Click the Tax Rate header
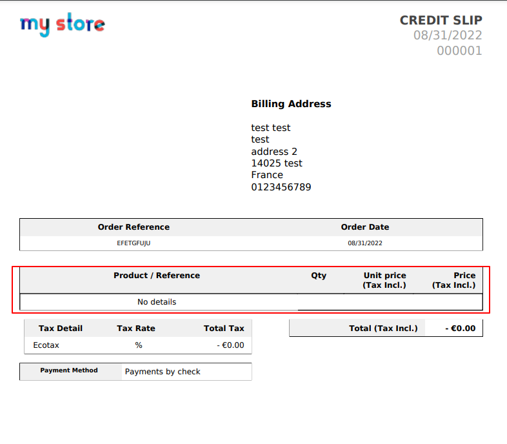The image size is (507, 444). click(136, 328)
